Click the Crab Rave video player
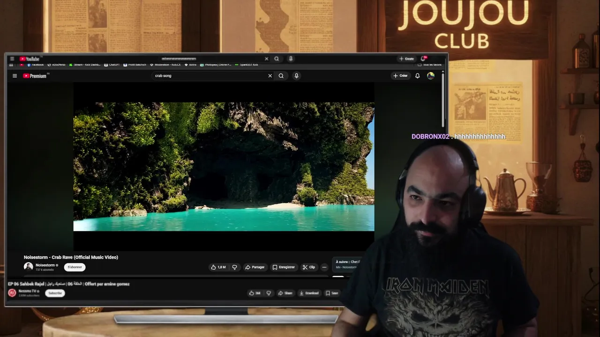The image size is (600, 337). (224, 167)
